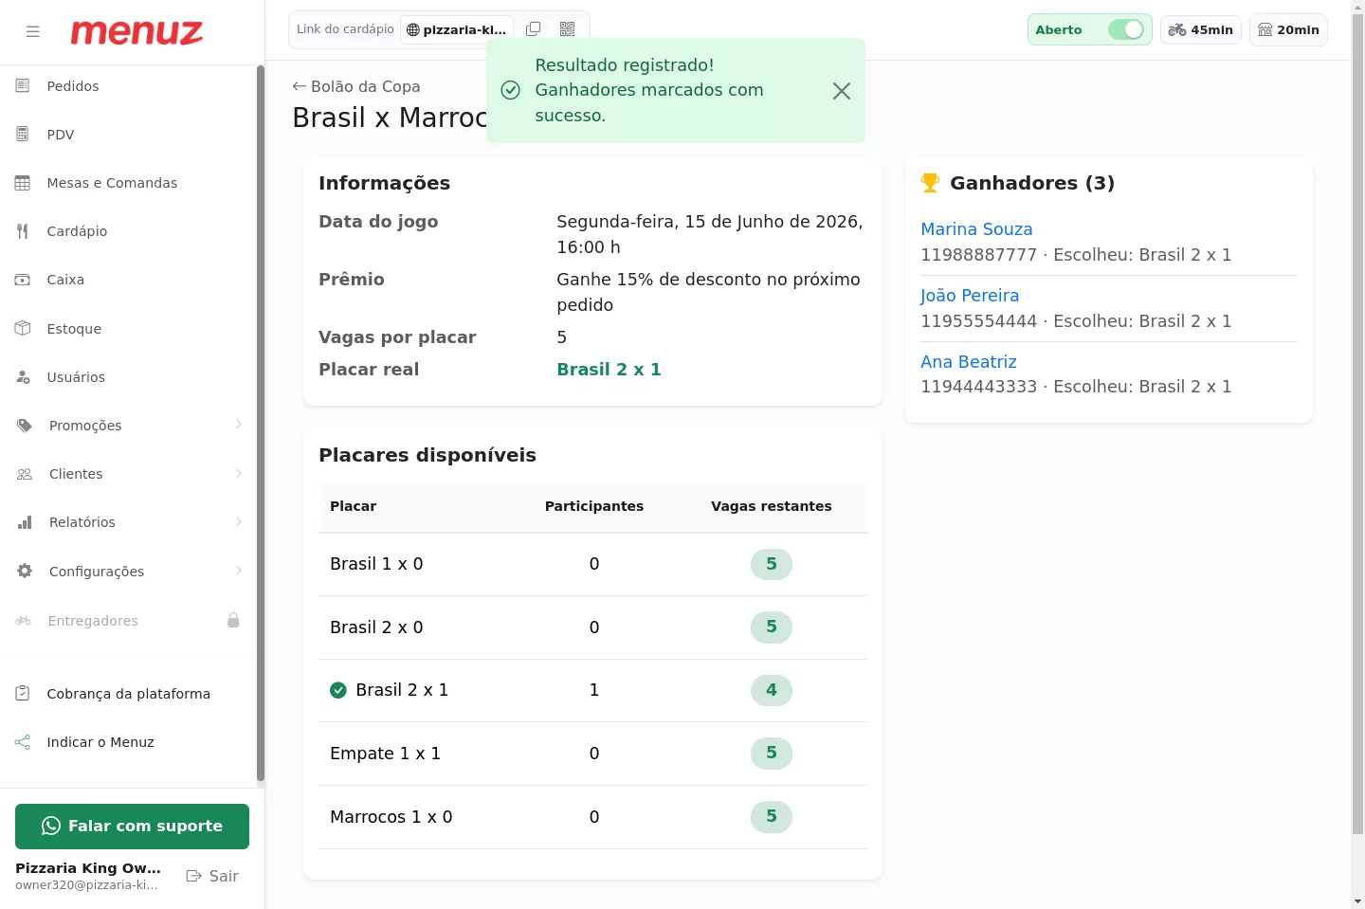
Task: Expand the Configurações submenu chevron
Action: point(239,571)
